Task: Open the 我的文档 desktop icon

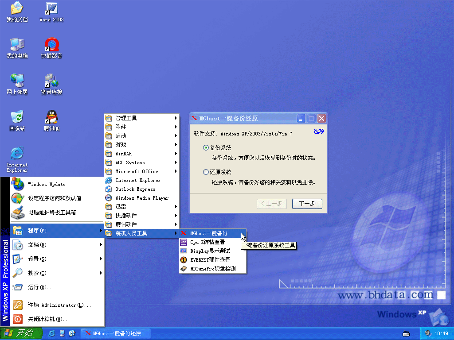Action: 17,12
